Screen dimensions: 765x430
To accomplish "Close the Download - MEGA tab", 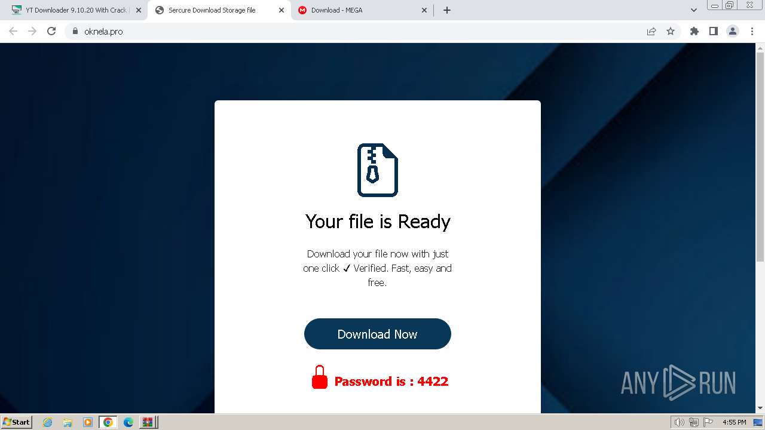I will 424,10.
